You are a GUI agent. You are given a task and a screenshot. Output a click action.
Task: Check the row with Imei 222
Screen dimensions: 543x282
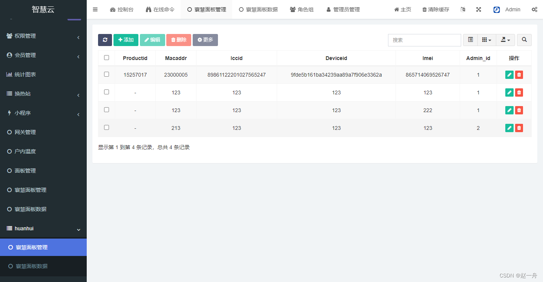[x=106, y=110]
